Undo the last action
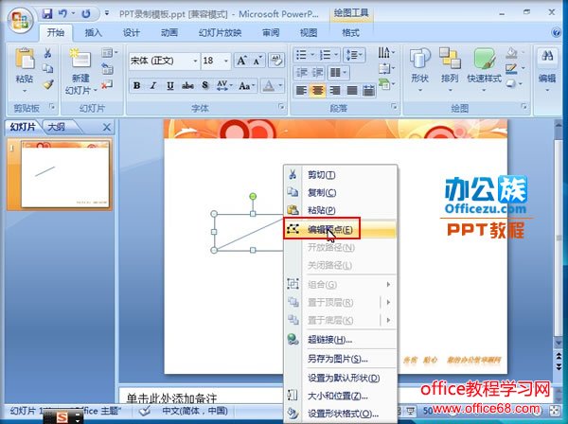 (x=62, y=14)
